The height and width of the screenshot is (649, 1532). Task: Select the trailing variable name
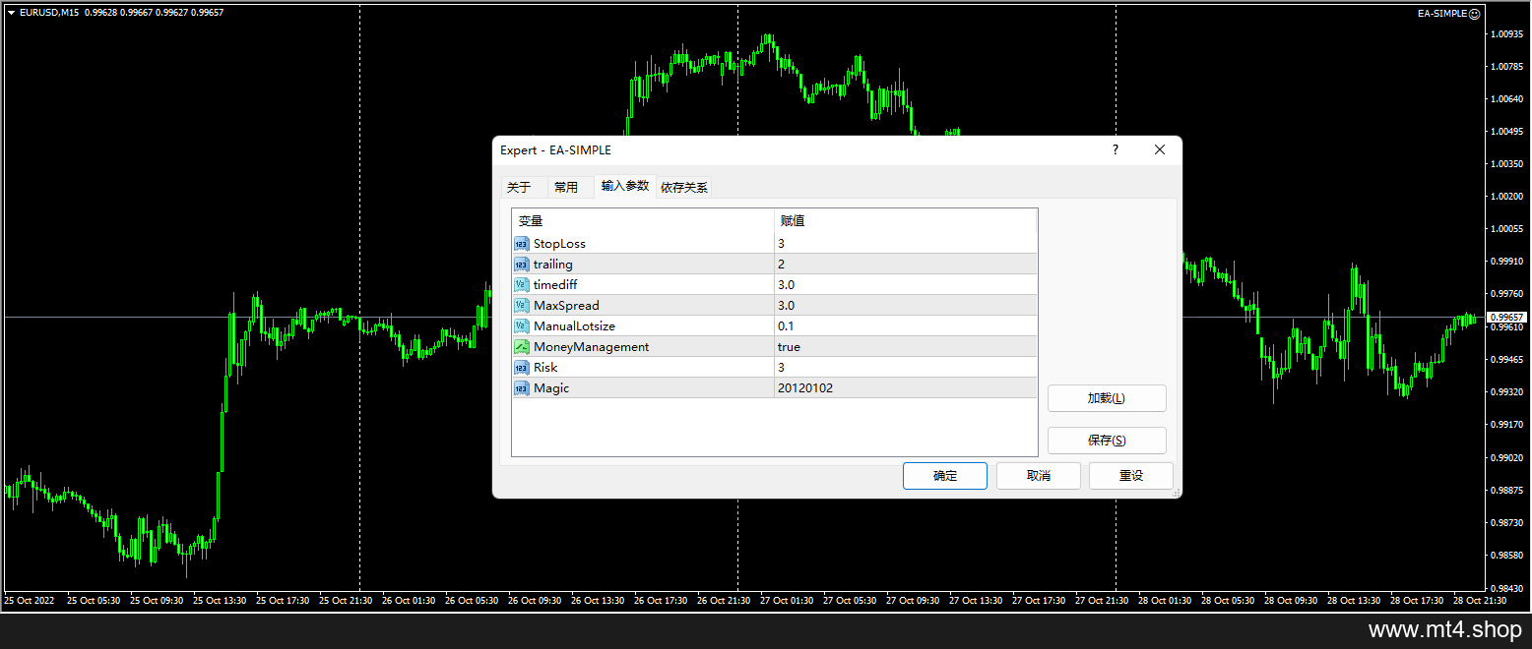pos(553,264)
